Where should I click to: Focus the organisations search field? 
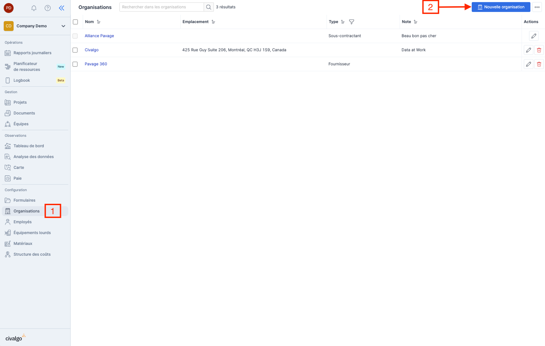pyautogui.click(x=161, y=7)
